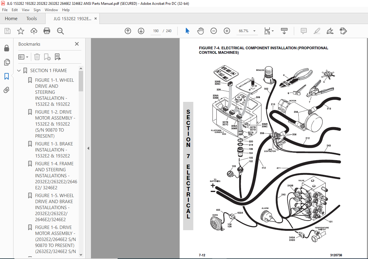Viewport: 368px width, 259px height.
Task: Select the JLG 1532E2 document tab
Action: click(72, 19)
